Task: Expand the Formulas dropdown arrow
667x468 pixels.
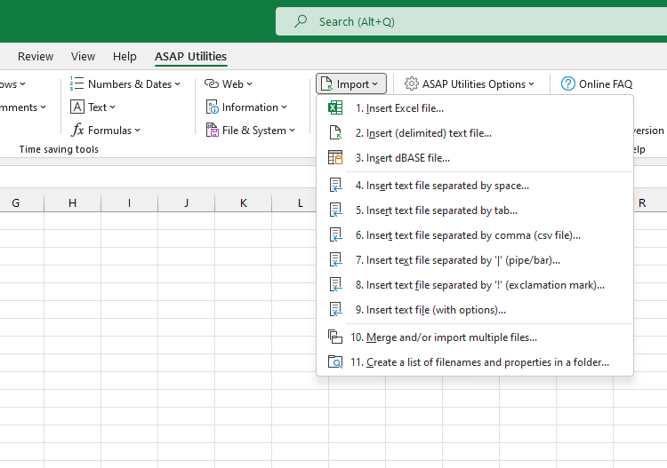Action: pos(137,131)
